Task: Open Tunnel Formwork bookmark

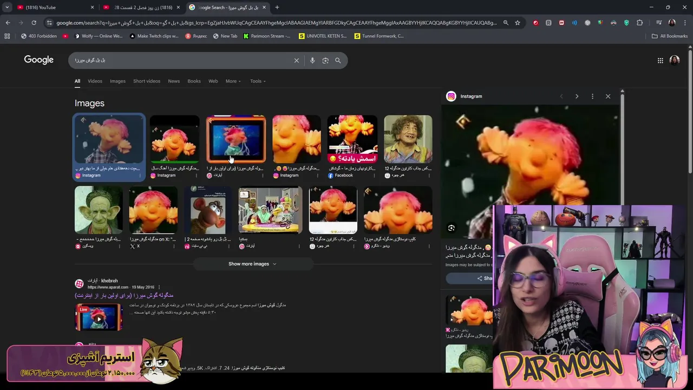Action: point(379,36)
